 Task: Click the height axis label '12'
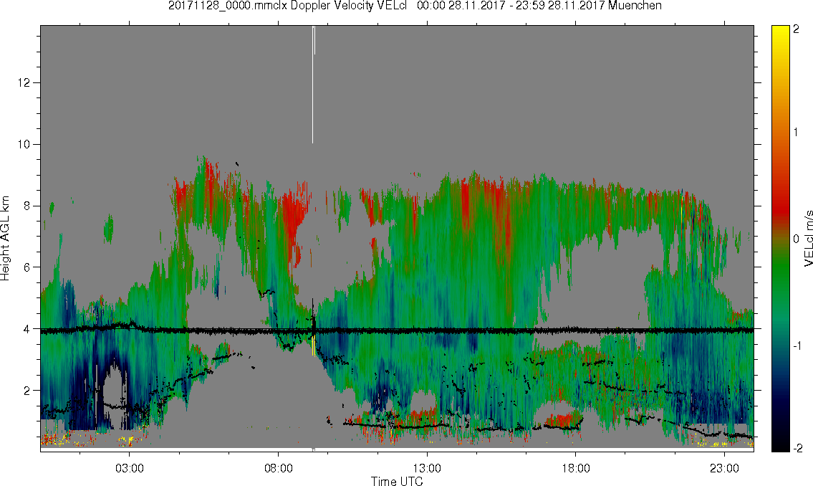tap(24, 83)
